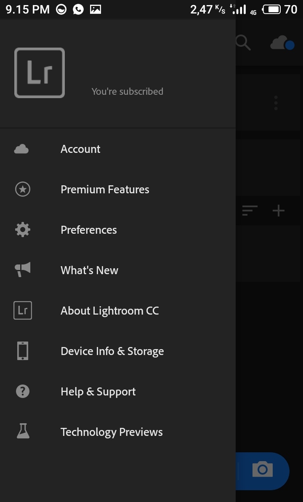303x502 pixels.
Task: Tap the star icon for Premium Features
Action: (23, 189)
